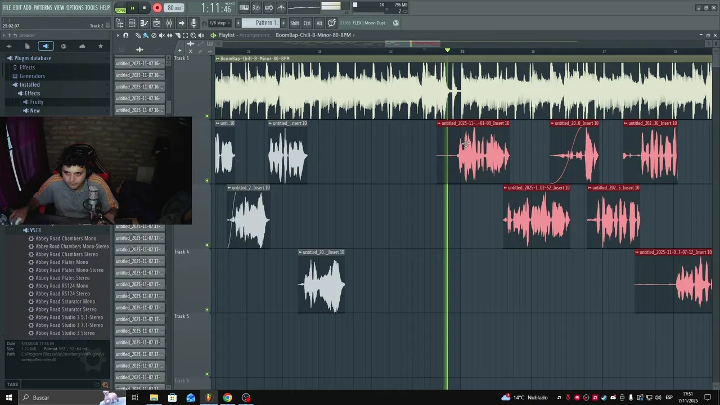Open the VIEW menu
Viewport: 720px width, 405px height.
pyautogui.click(x=59, y=7)
